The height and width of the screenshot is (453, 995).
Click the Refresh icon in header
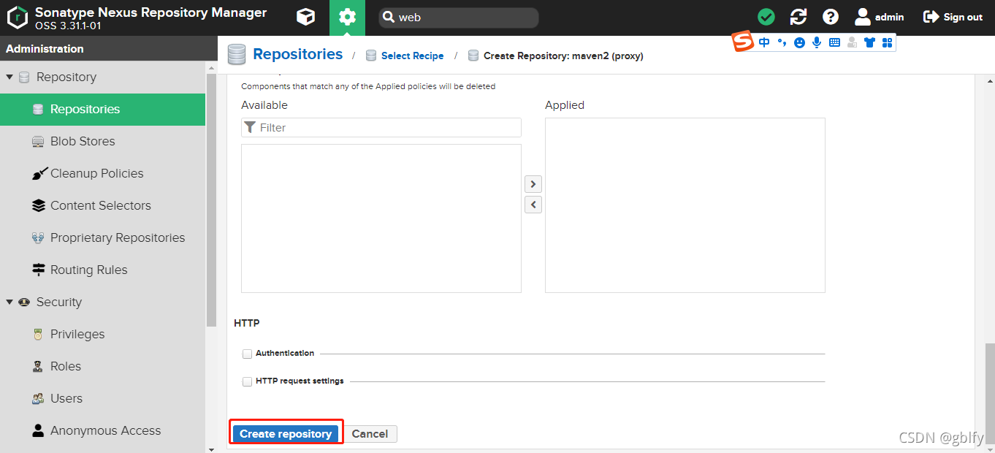(798, 17)
